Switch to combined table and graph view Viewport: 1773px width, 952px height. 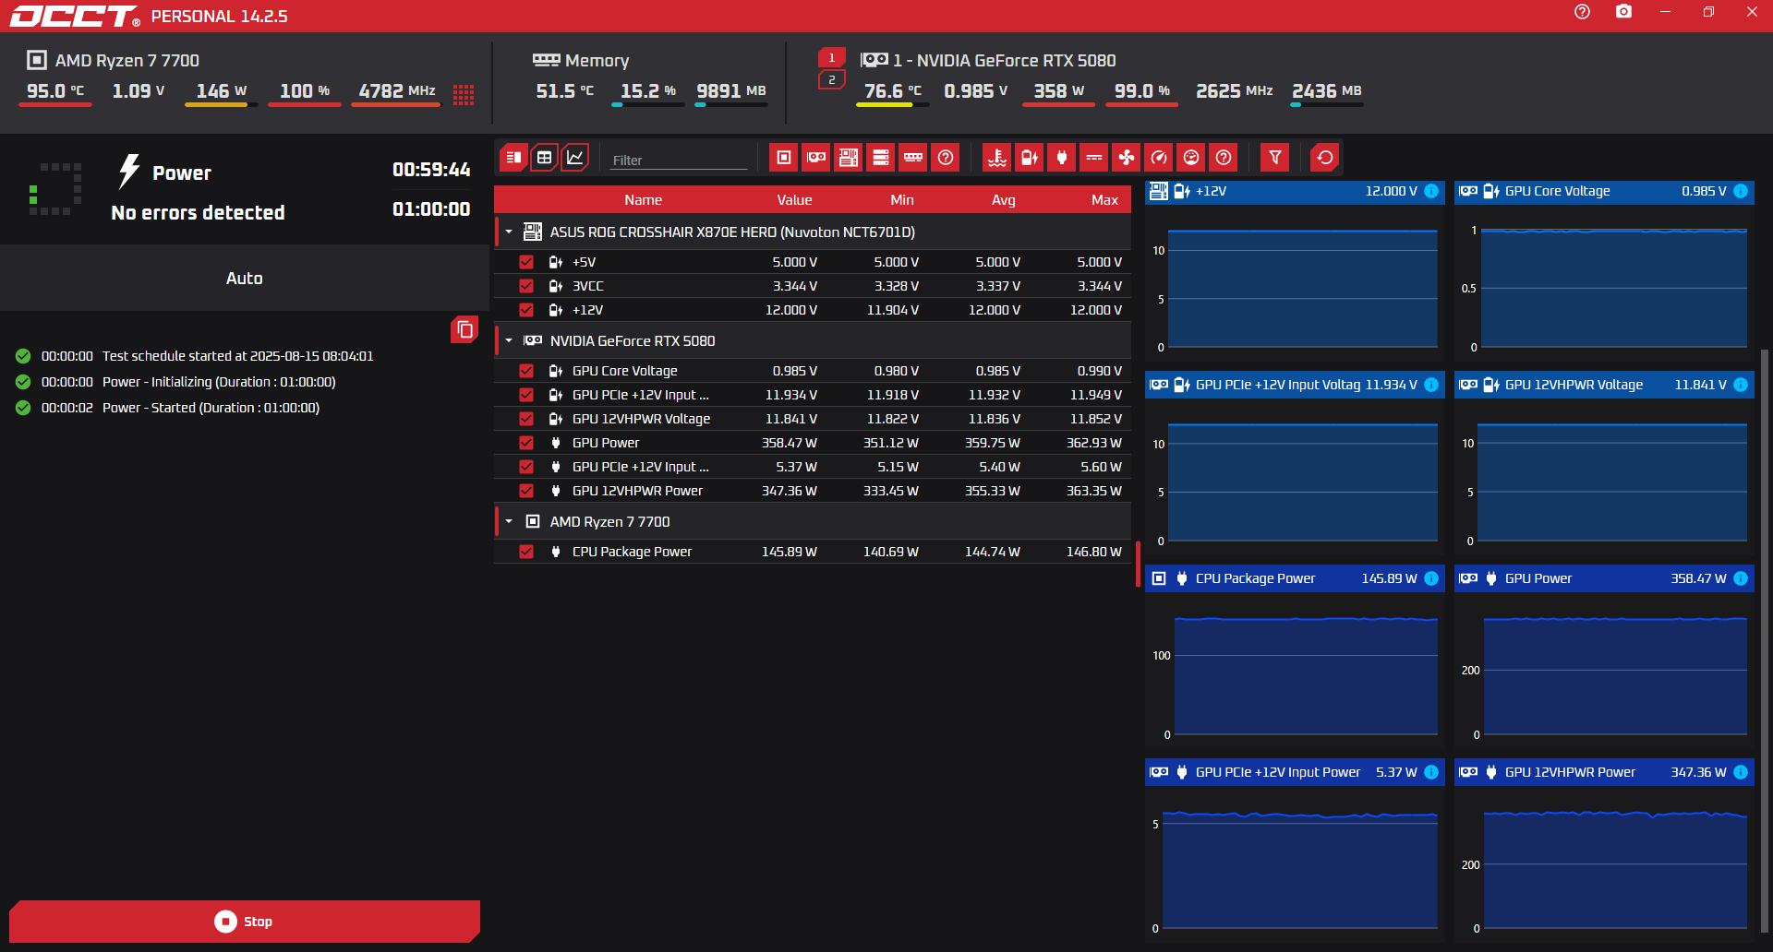pos(514,158)
